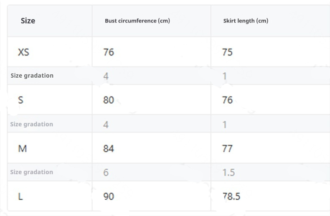The image size is (330, 216).
Task: Click the XS bust circumference value
Action: pyautogui.click(x=109, y=52)
